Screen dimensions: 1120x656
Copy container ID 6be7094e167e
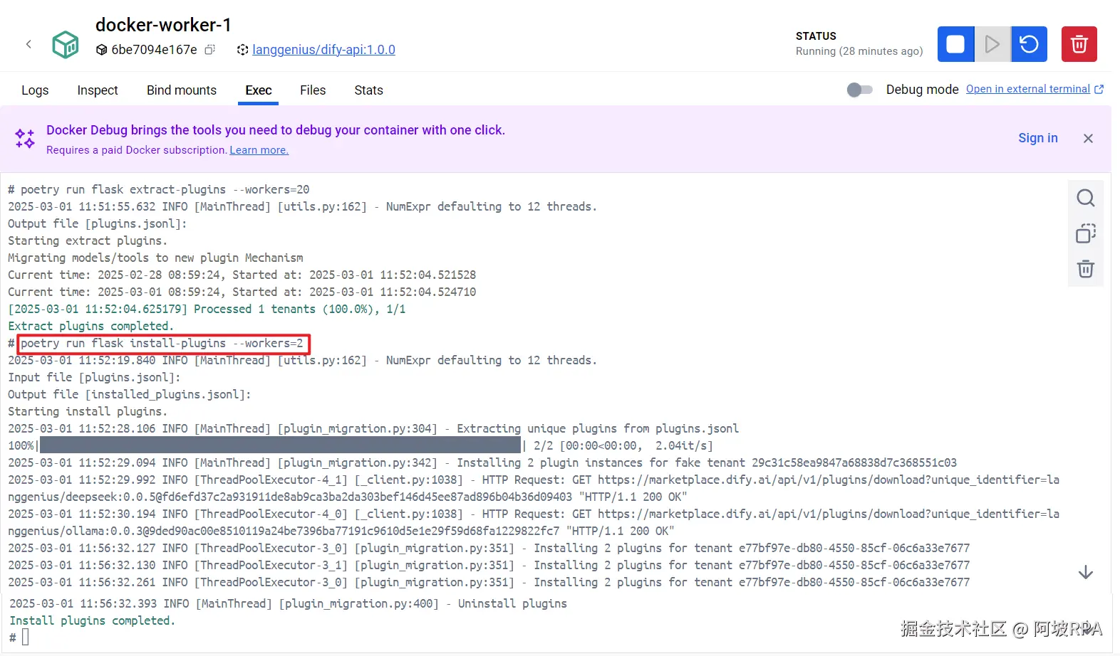pyautogui.click(x=209, y=50)
